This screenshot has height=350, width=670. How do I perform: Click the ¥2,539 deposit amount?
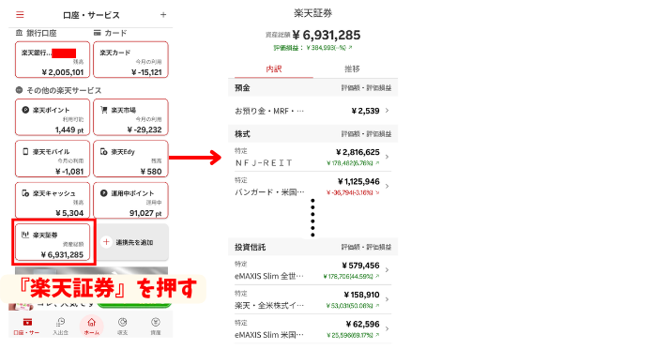click(365, 111)
